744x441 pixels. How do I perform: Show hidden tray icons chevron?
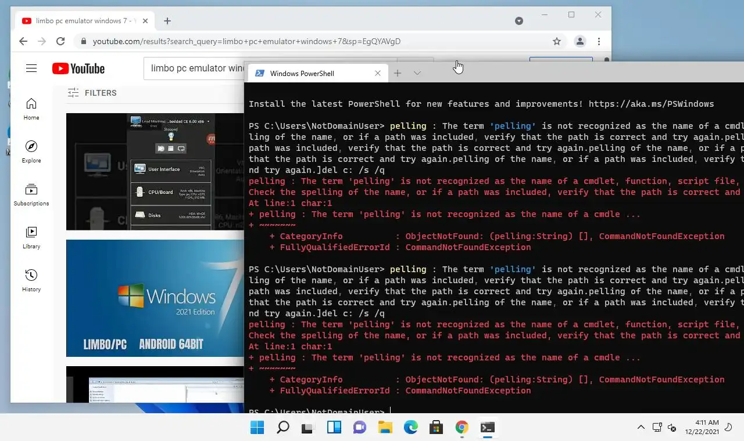pos(641,428)
